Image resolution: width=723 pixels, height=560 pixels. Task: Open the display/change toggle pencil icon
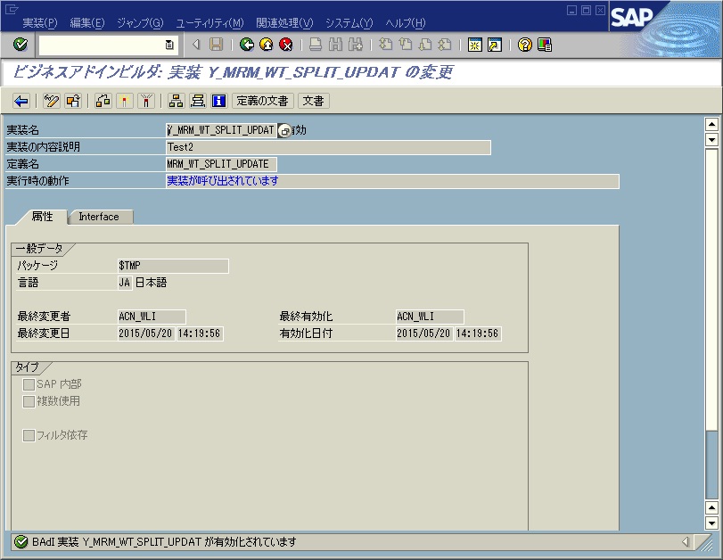point(51,101)
